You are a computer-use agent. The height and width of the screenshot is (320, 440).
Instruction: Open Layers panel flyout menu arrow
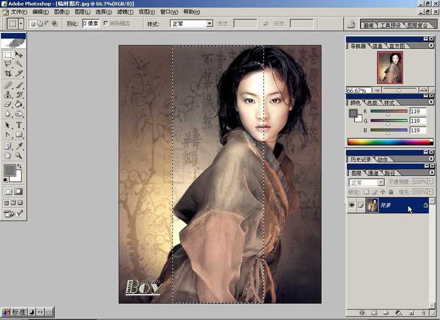coord(432,172)
